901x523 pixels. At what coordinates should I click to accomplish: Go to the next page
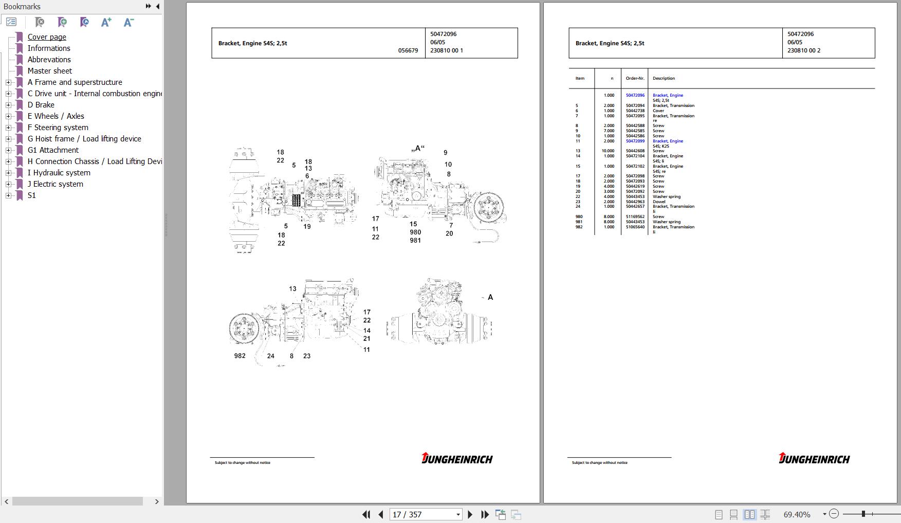[x=470, y=514]
